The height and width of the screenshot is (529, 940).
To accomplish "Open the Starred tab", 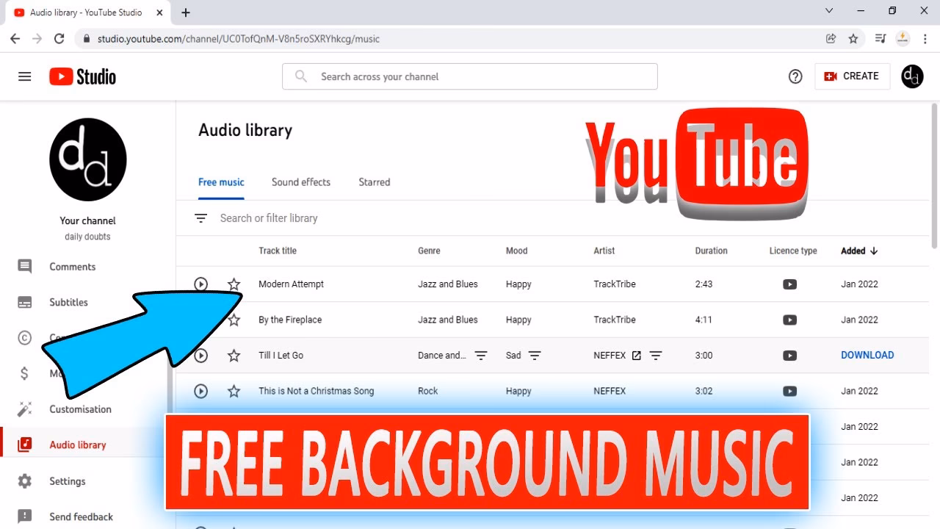I will click(374, 181).
